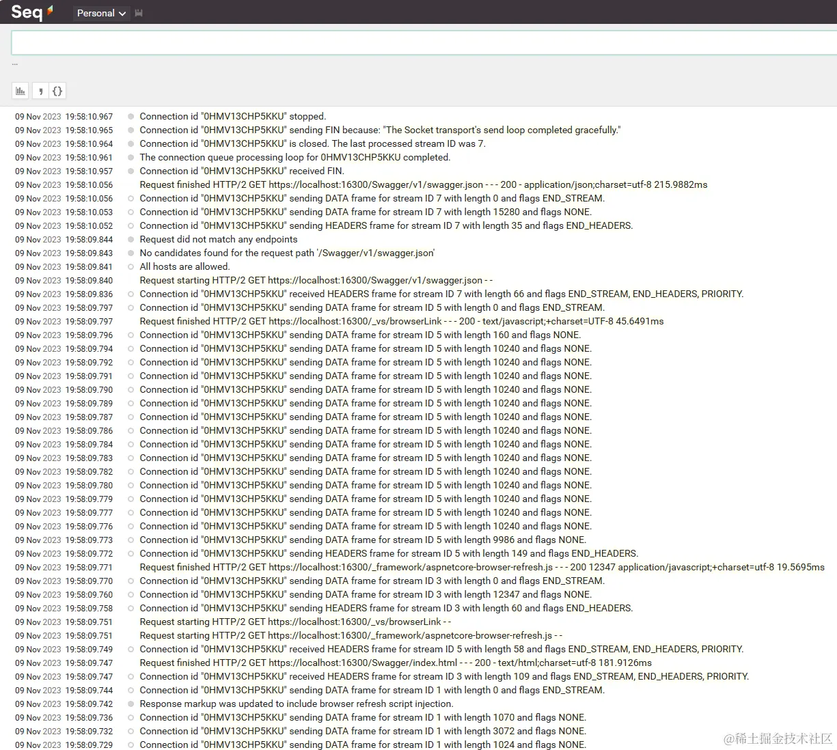The image size is (837, 750).
Task: Click the timestamp 19:58:09.780
Action: pos(90,486)
